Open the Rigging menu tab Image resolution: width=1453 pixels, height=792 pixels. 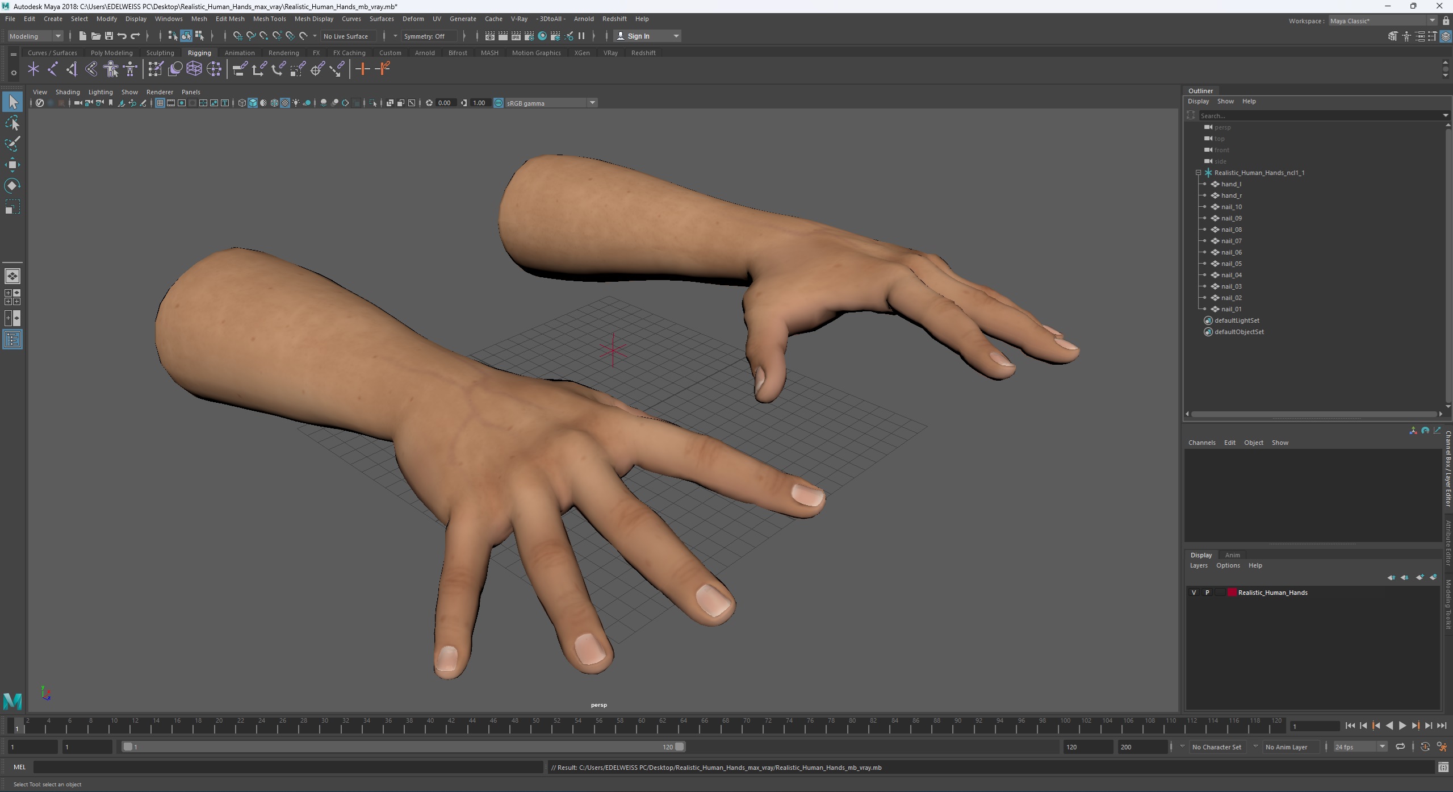point(198,52)
